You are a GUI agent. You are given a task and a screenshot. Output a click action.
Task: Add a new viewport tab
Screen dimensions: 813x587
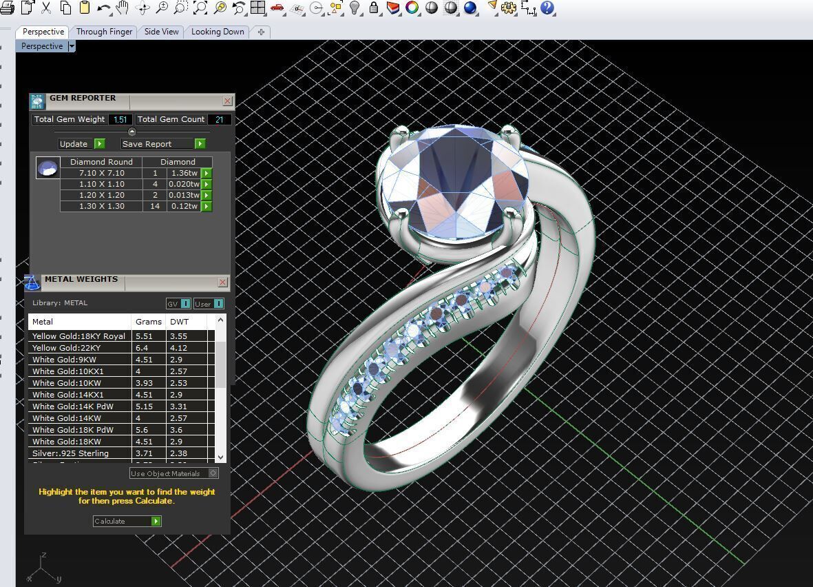pos(261,32)
